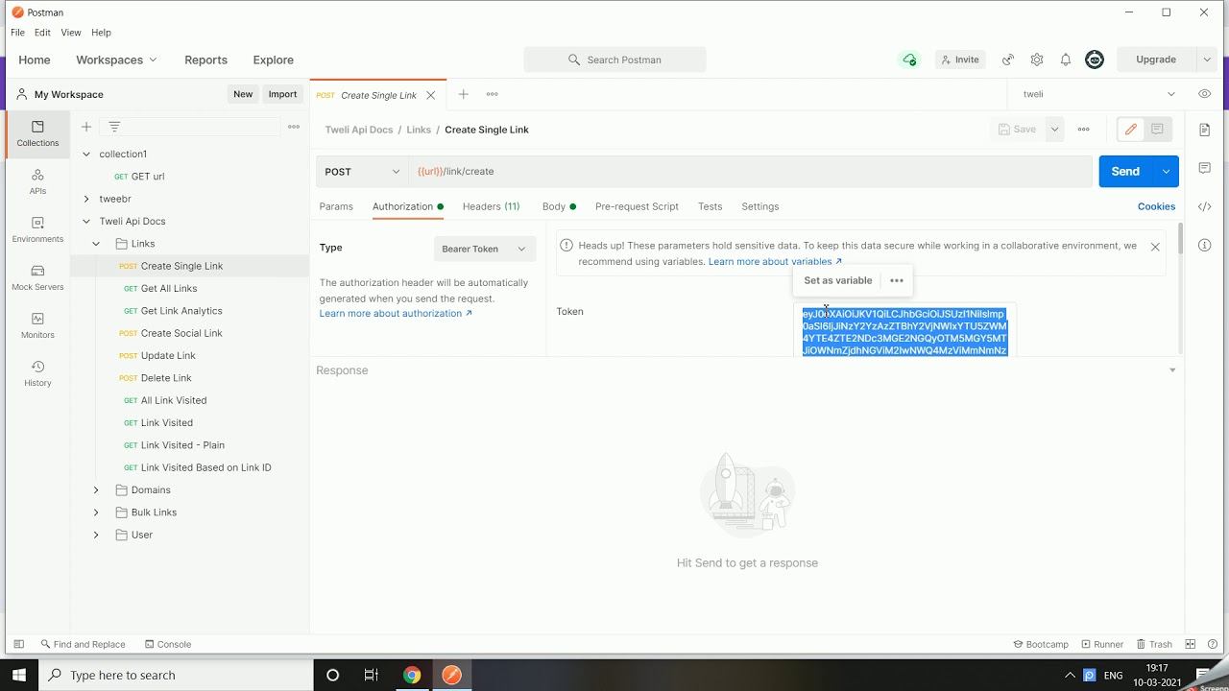
Task: Dismiss the Heads up warning banner
Action: [x=1155, y=247]
